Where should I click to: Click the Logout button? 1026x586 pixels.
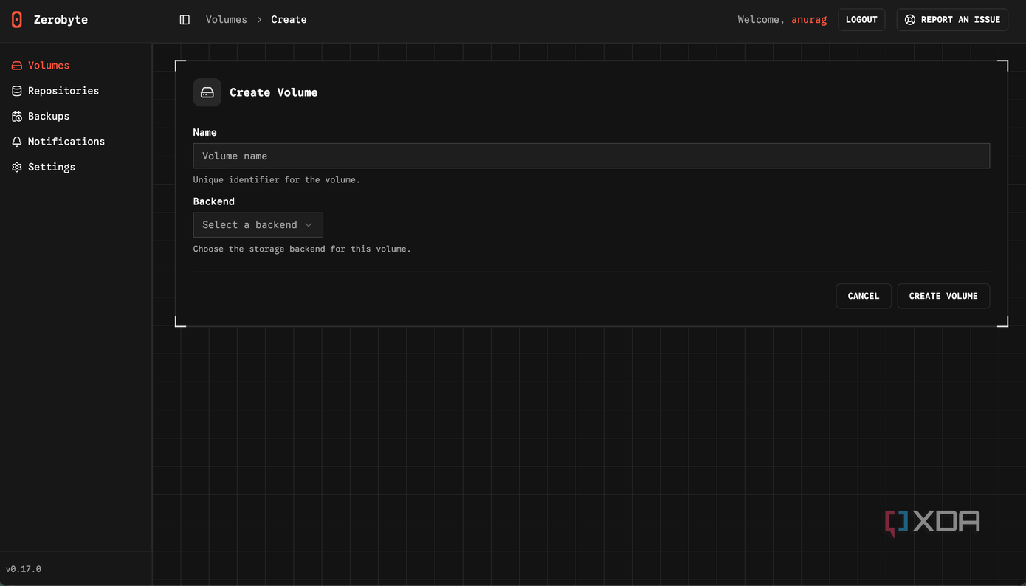point(861,20)
